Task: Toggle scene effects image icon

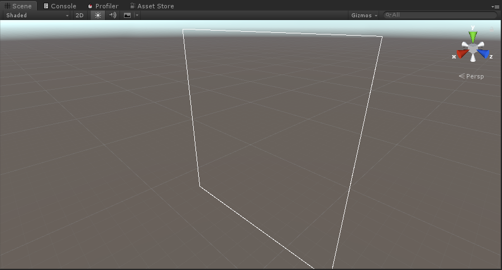Action: pos(127,16)
